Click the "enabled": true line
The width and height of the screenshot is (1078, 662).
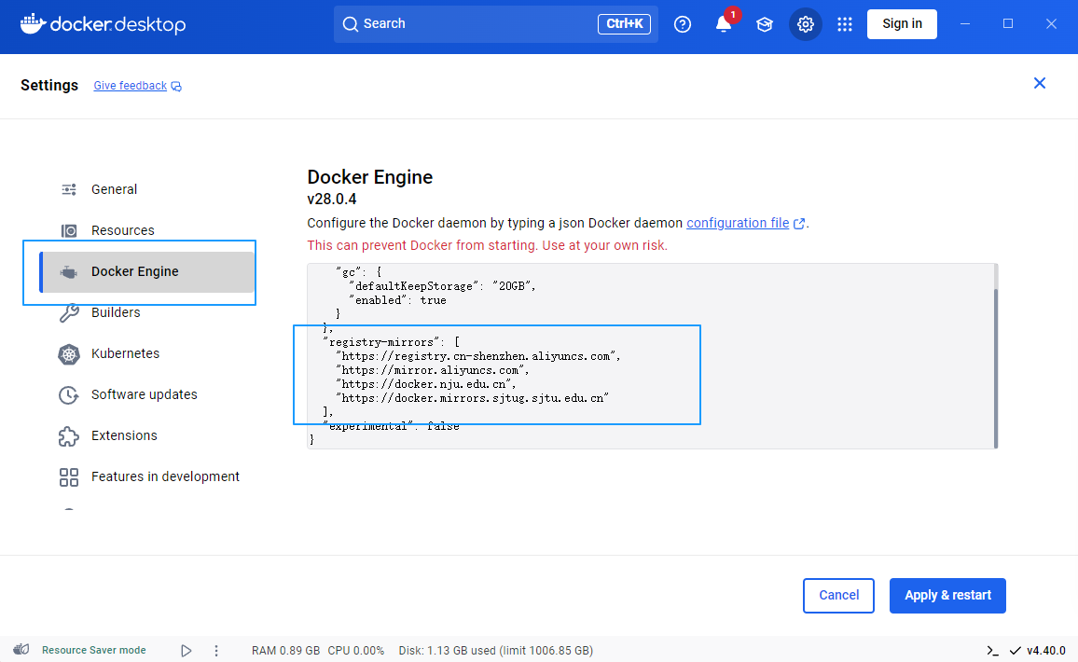397,300
